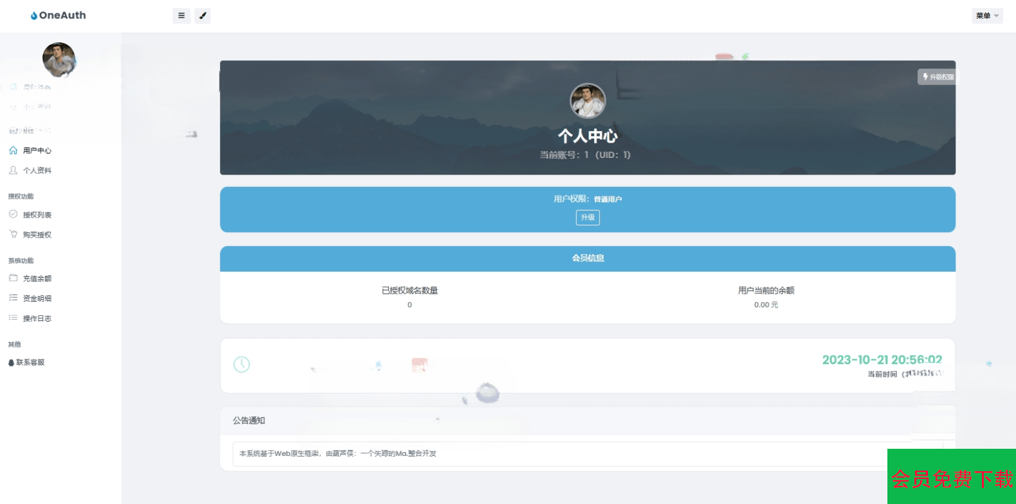Click the OneAuth logo
The width and height of the screenshot is (1016, 504).
click(58, 15)
